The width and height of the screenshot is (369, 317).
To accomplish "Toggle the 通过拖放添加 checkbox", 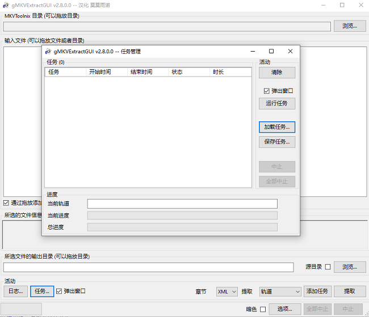I will pos(6,203).
